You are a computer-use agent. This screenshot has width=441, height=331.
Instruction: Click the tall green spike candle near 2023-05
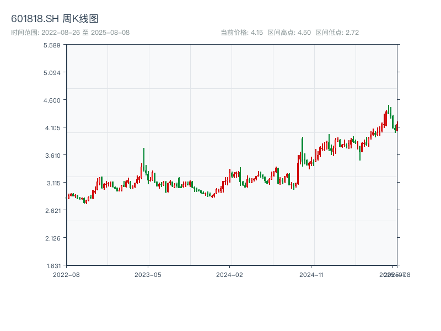(x=144, y=157)
